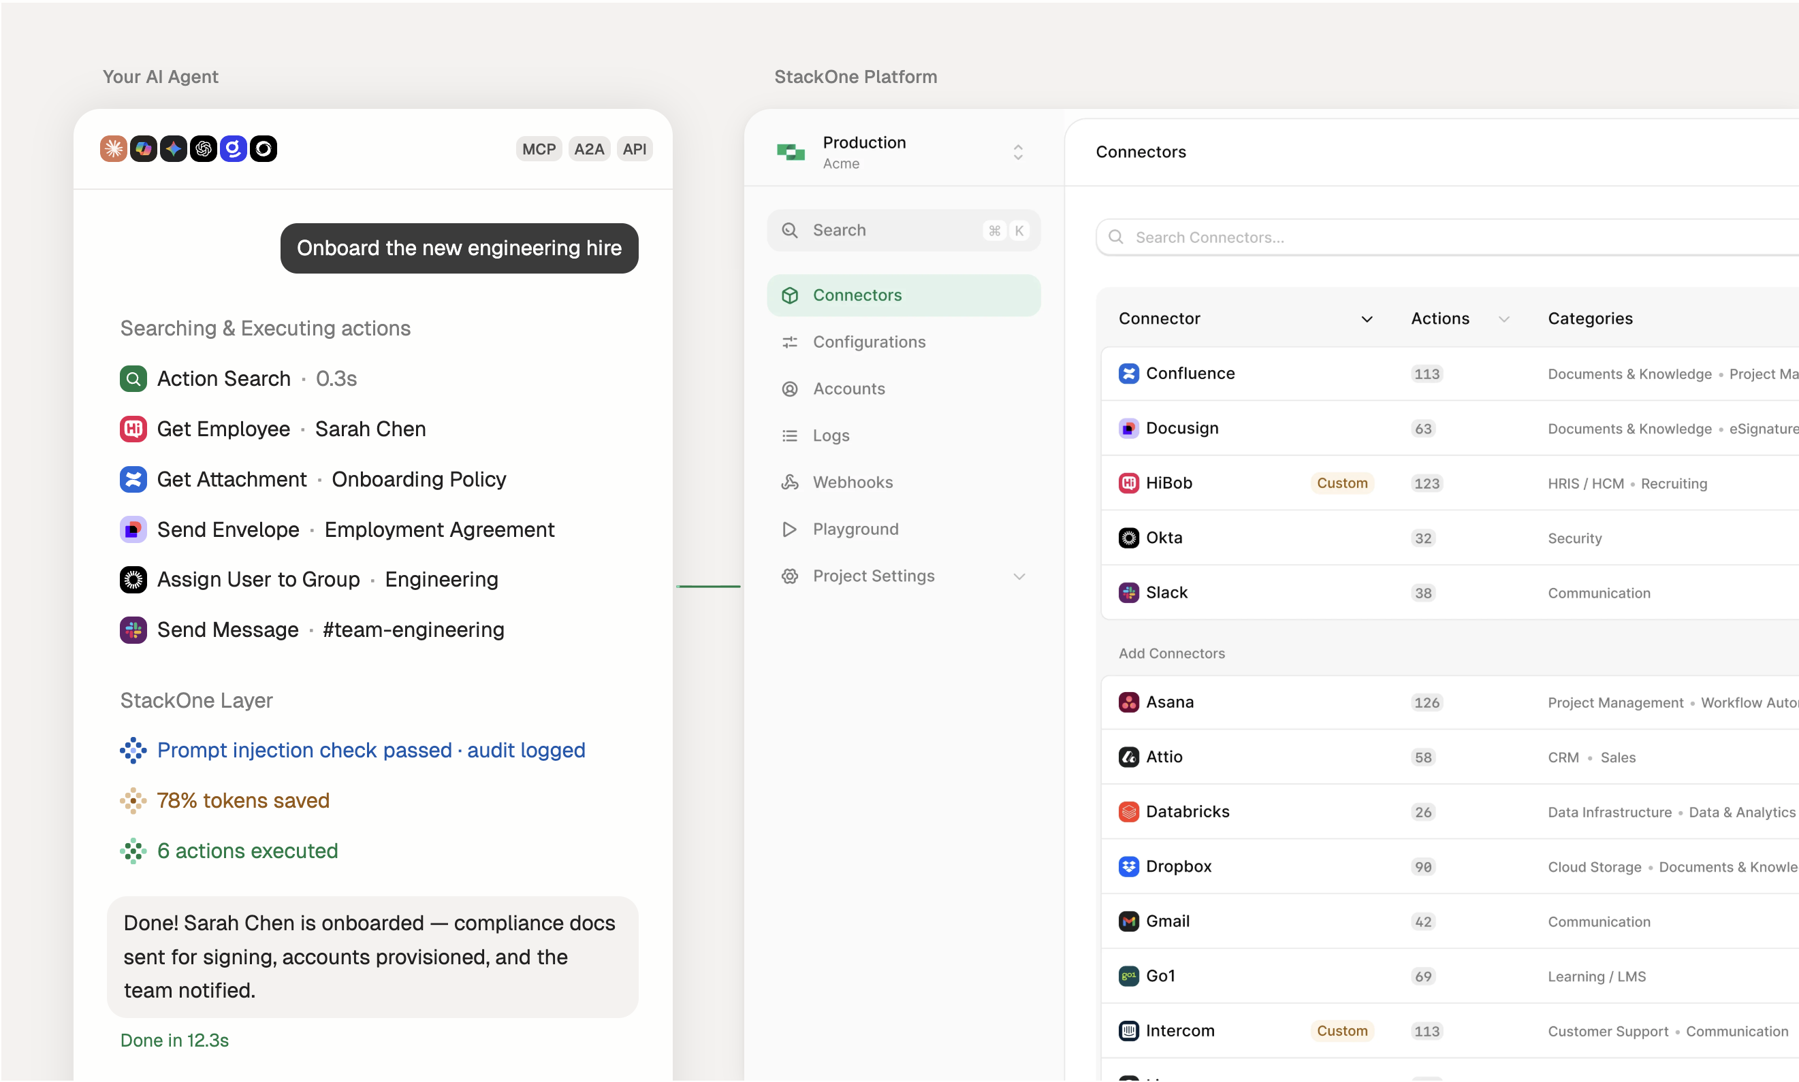Sort by the Connector column chevron
This screenshot has height=1082, width=1799.
tap(1367, 318)
